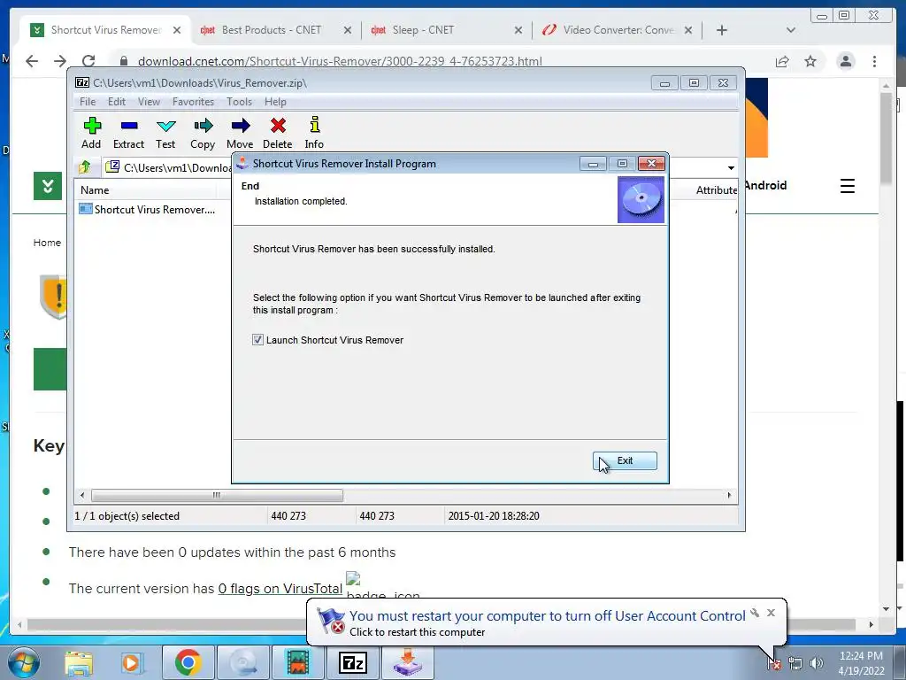This screenshot has height=680, width=906.
Task: Open CNET hamburger menu
Action: 847,186
